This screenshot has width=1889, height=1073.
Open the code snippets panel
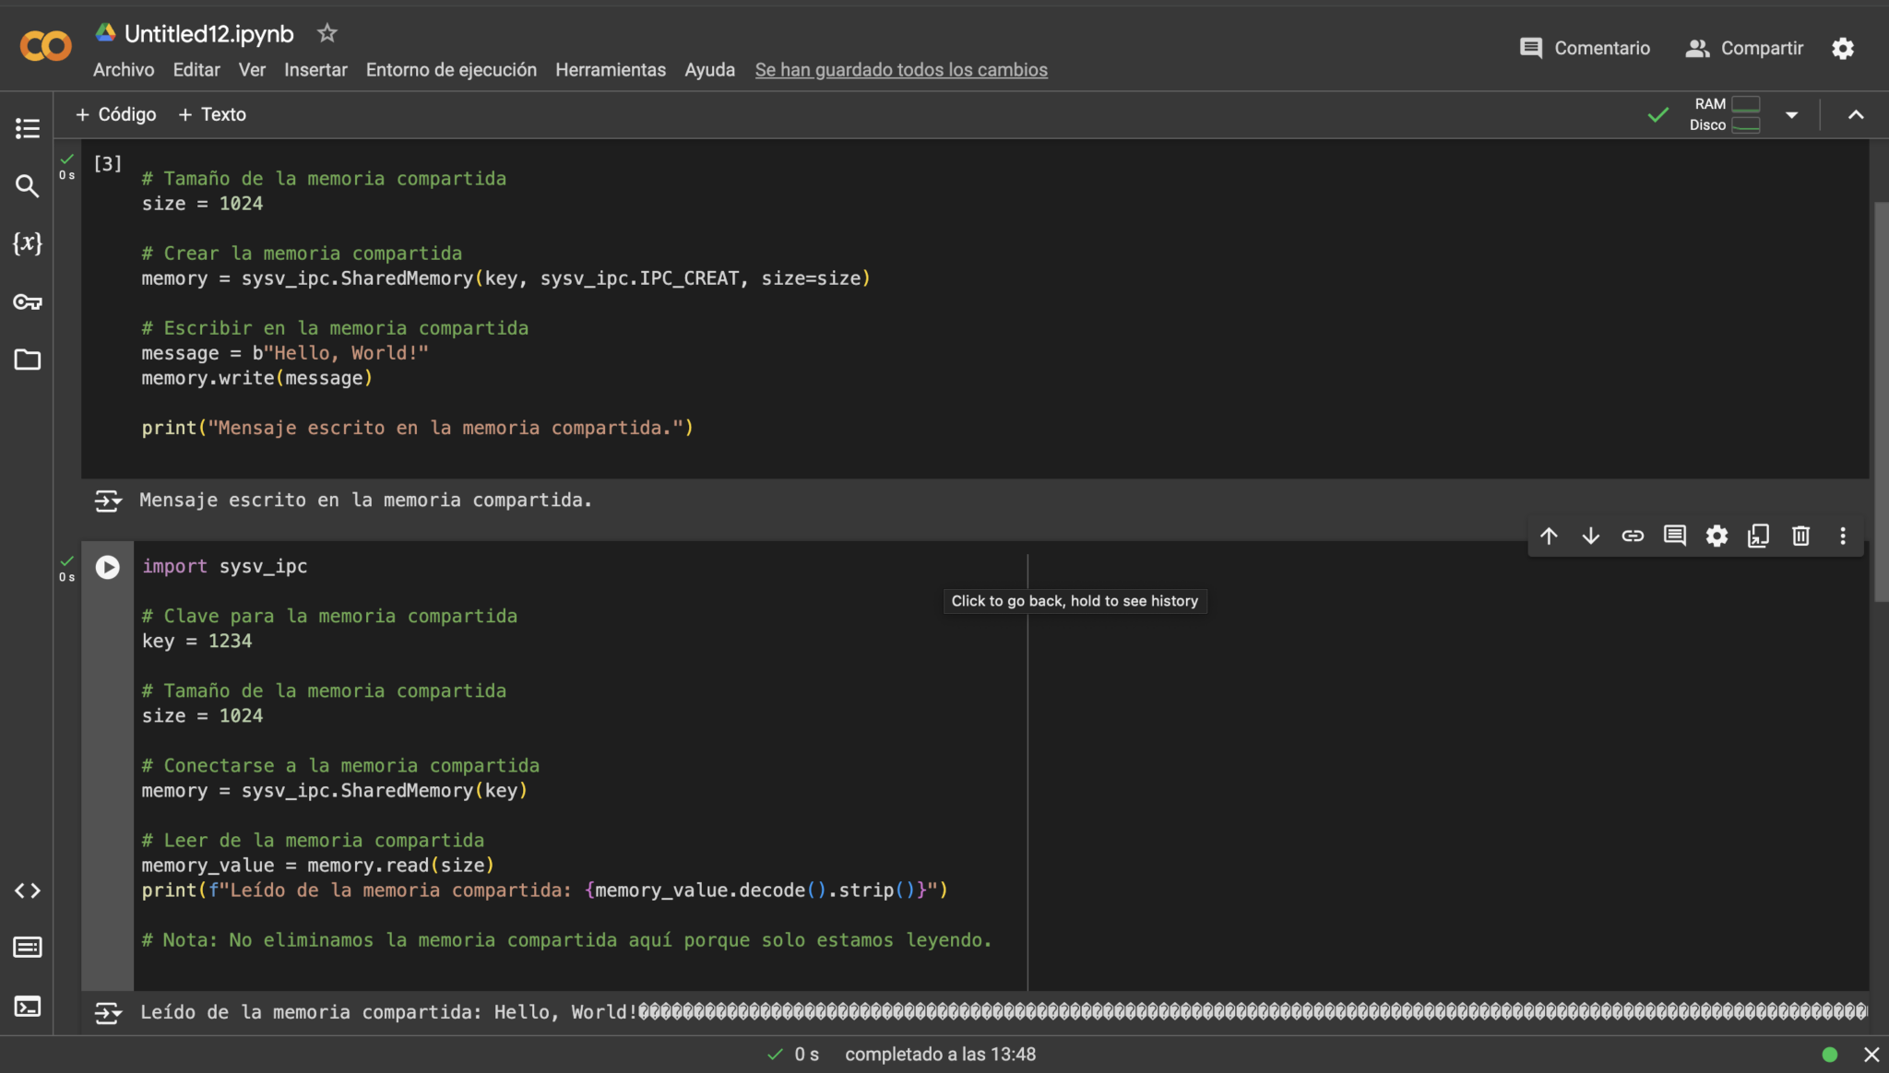point(28,890)
